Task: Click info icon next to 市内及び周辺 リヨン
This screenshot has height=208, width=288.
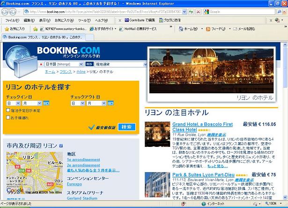Action: coord(61,146)
